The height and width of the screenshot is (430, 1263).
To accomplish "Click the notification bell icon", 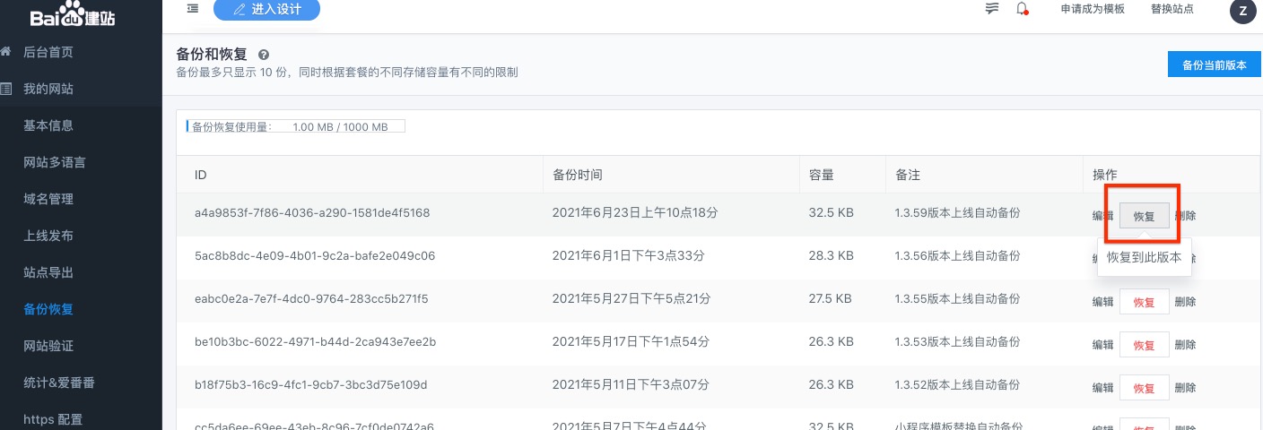I will [x=1022, y=9].
